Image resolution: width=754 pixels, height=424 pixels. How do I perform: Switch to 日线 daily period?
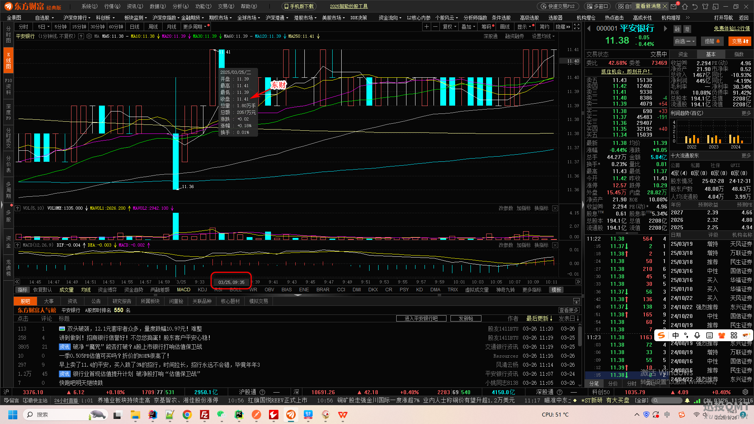click(135, 27)
